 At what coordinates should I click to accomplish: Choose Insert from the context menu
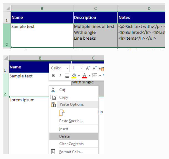(x=64, y=129)
